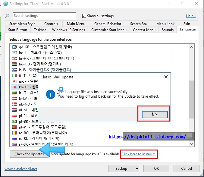Open the Main Menu tab
The height and width of the screenshot is (177, 204).
pyautogui.click(x=76, y=24)
